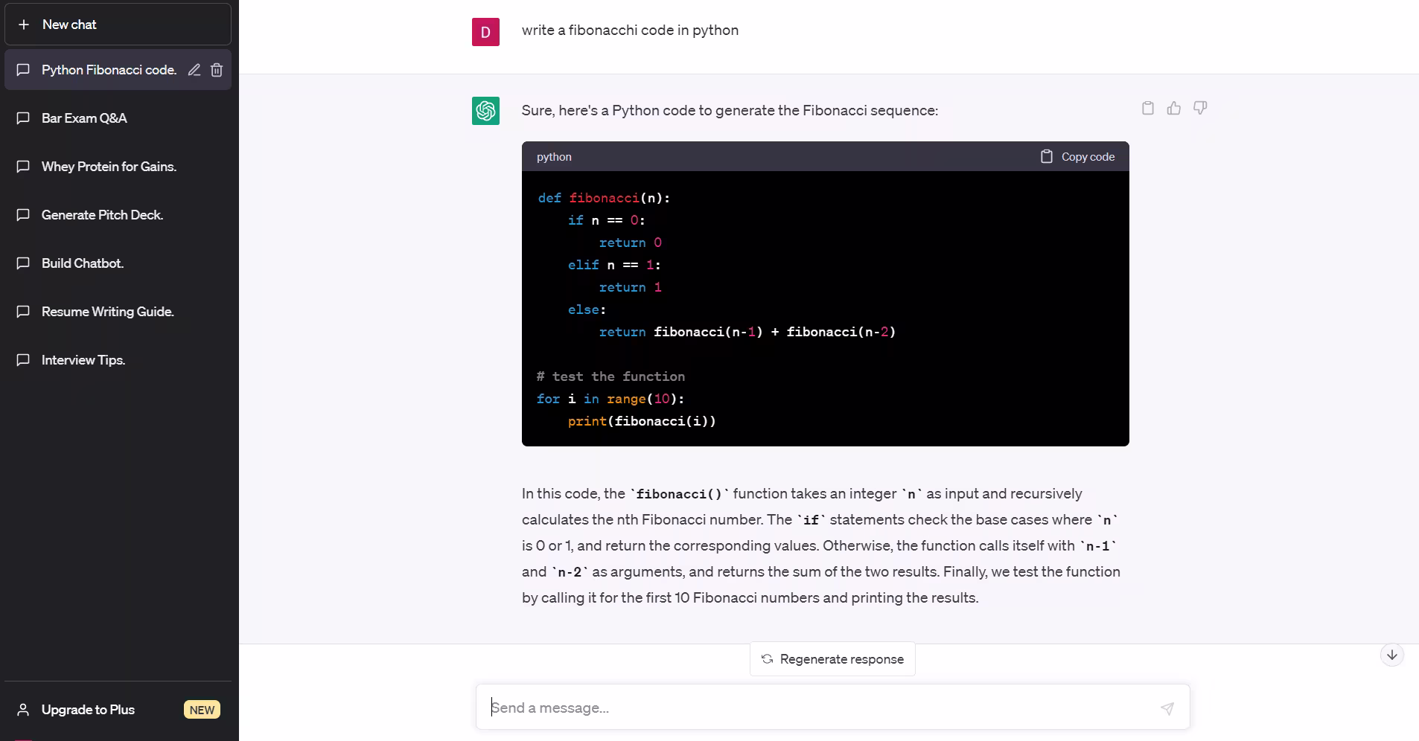Open the Bar Exam Q&A conversation
This screenshot has height=741, width=1419.
tap(84, 118)
